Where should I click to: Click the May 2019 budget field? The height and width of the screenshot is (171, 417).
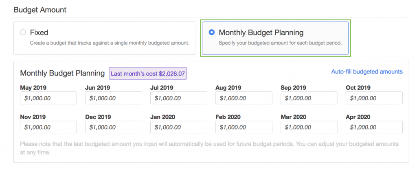click(48, 98)
